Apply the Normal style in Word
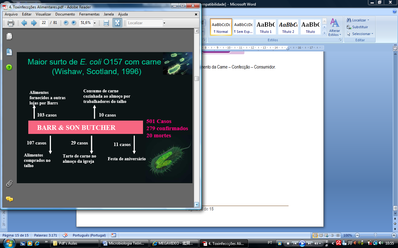This screenshot has width=398, height=248. coord(221,27)
